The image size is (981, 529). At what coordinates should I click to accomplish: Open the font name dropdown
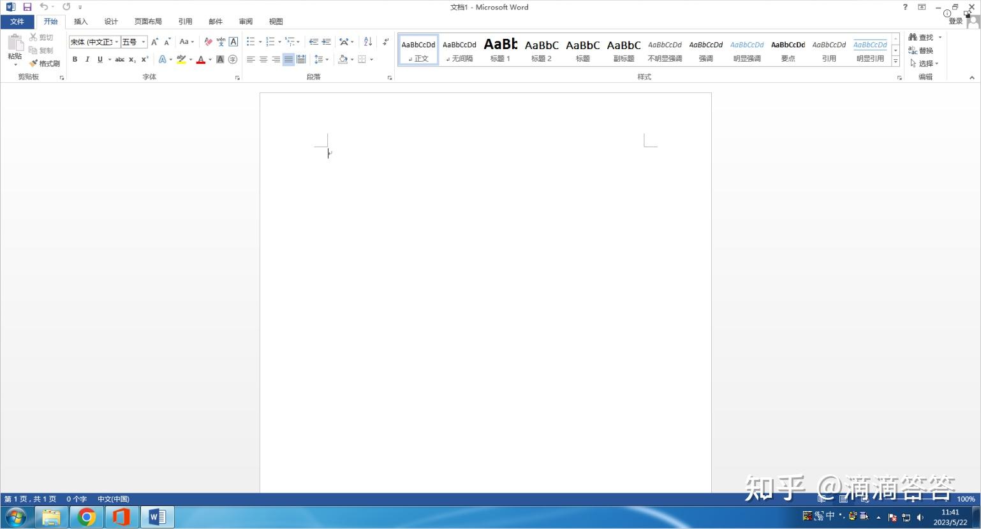point(115,42)
